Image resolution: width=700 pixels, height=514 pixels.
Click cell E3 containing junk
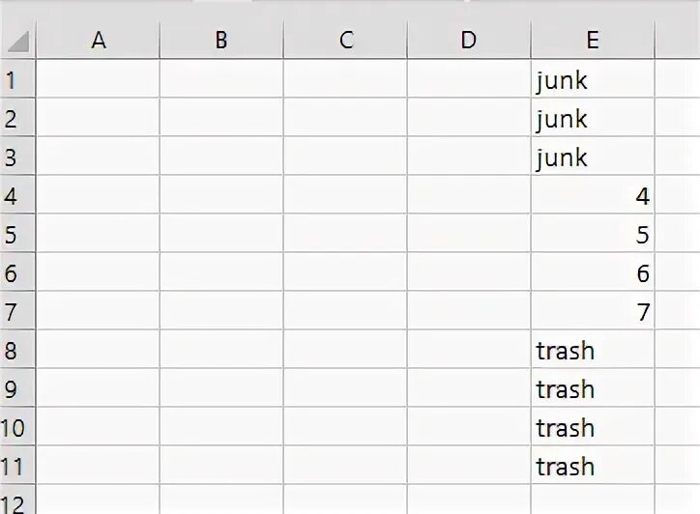tap(592, 157)
